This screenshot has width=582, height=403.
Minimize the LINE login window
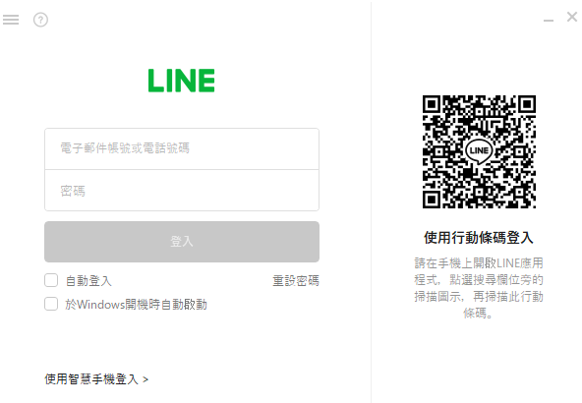click(x=549, y=21)
